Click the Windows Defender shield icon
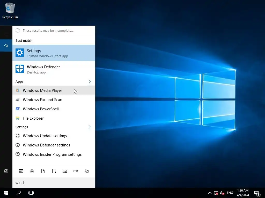 click(x=20, y=69)
